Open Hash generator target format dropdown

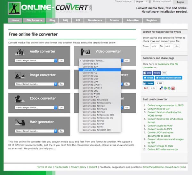36,131
